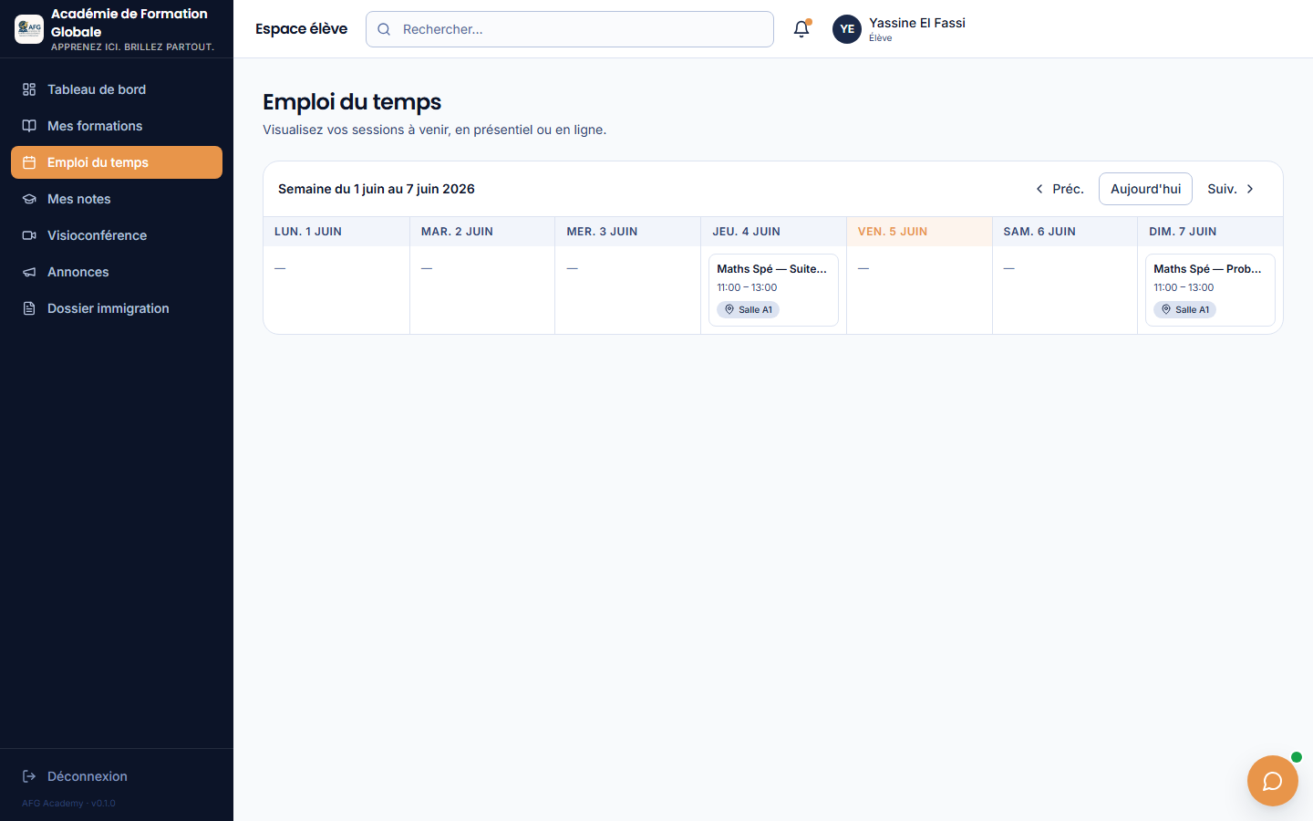This screenshot has width=1313, height=821.
Task: Open the Sunday Maths Spé Prob session
Action: 1210,290
